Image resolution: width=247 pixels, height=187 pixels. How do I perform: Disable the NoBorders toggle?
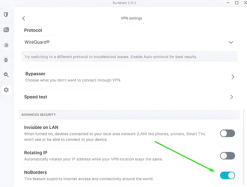(228, 175)
